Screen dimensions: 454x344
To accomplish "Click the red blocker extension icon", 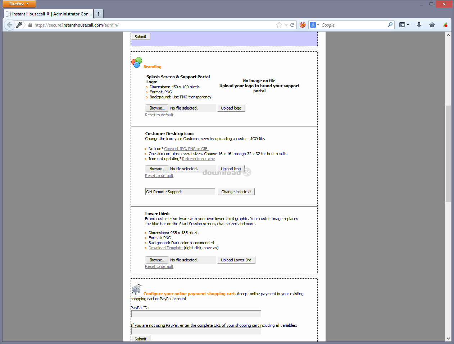I will coord(303,25).
